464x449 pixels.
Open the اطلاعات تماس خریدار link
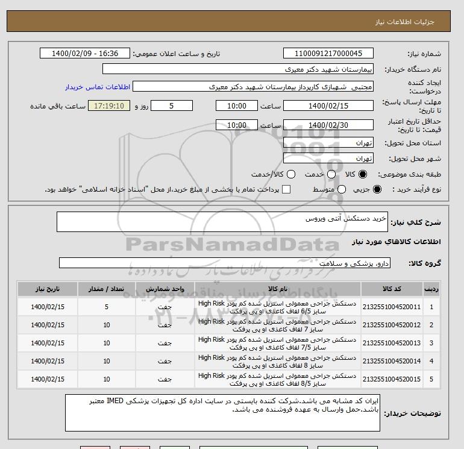point(98,87)
